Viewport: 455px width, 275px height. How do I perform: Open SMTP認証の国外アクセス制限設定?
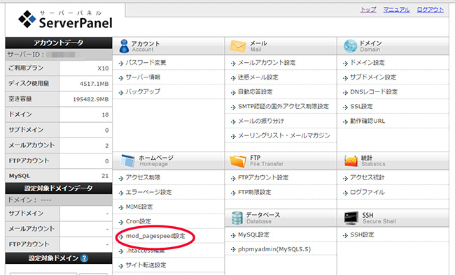click(x=283, y=106)
